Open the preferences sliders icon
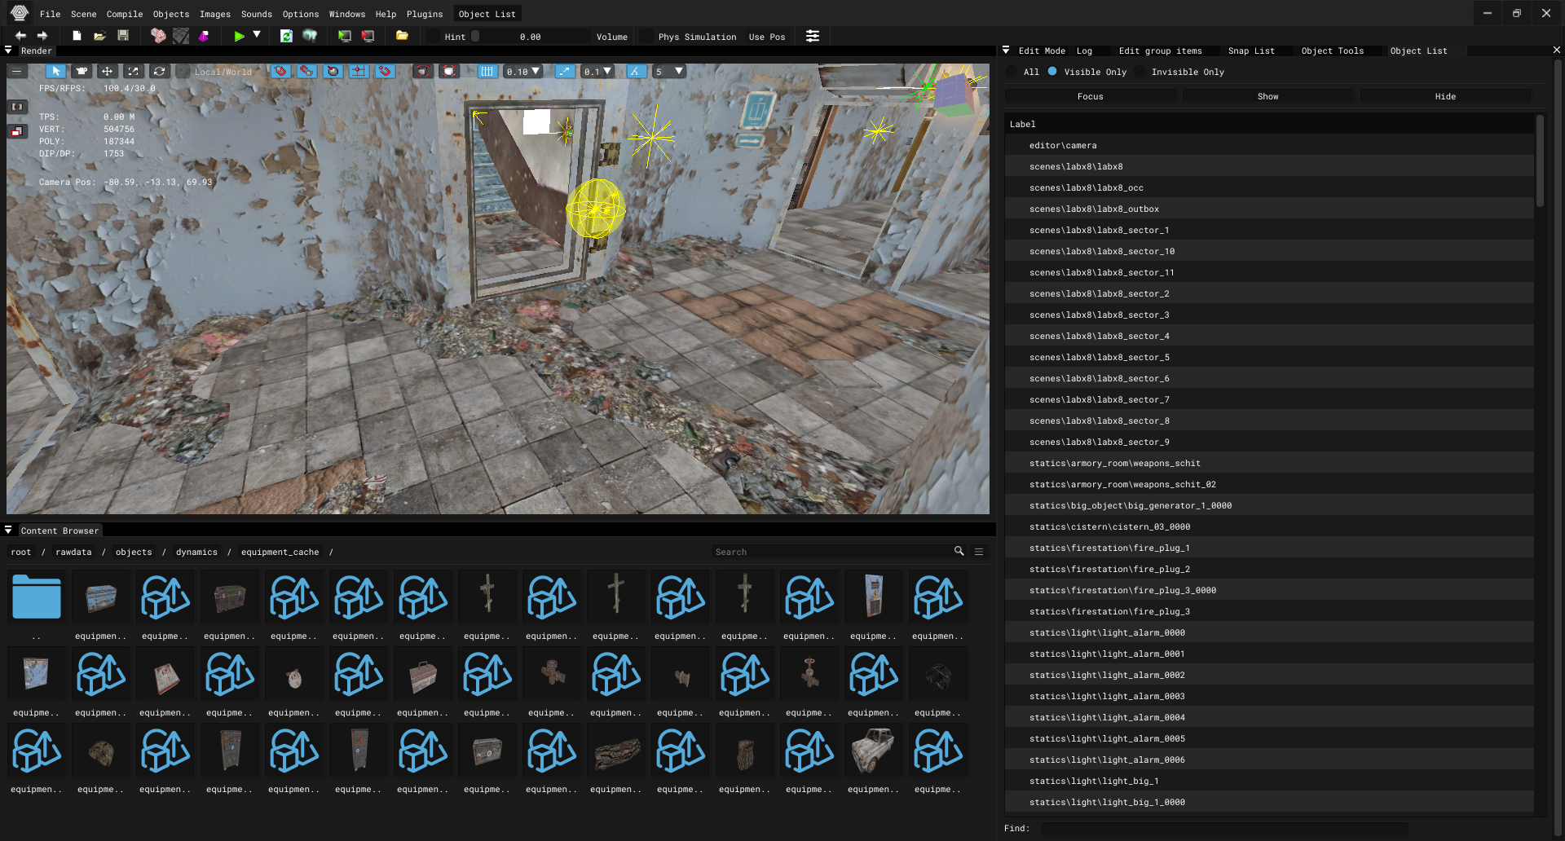 click(813, 36)
